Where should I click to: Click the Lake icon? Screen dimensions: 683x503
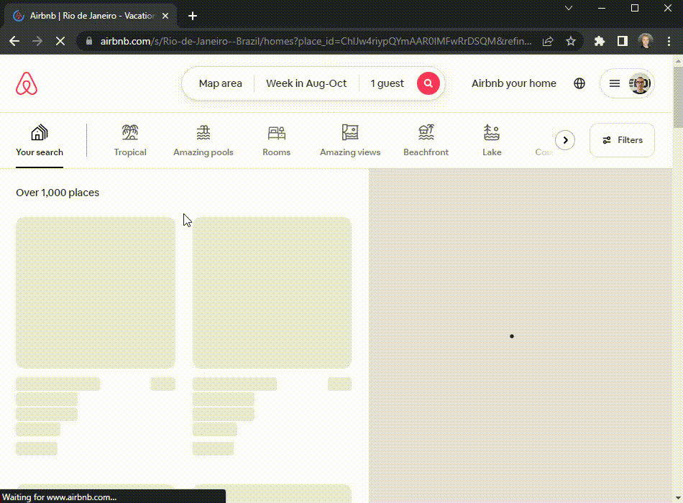(x=492, y=132)
